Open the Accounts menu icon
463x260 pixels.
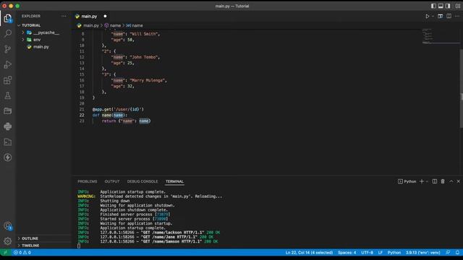point(8,226)
